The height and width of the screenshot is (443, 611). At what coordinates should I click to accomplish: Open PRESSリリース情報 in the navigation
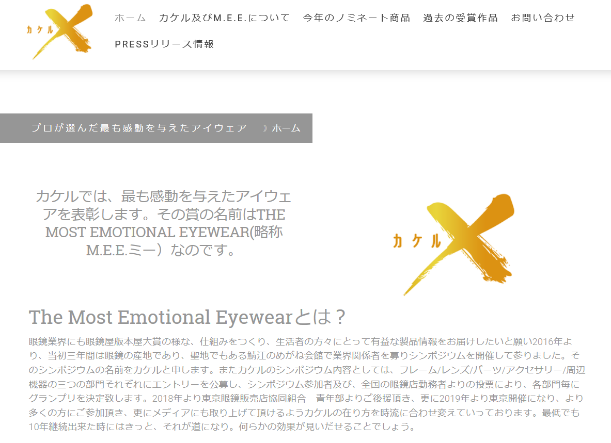tap(164, 44)
